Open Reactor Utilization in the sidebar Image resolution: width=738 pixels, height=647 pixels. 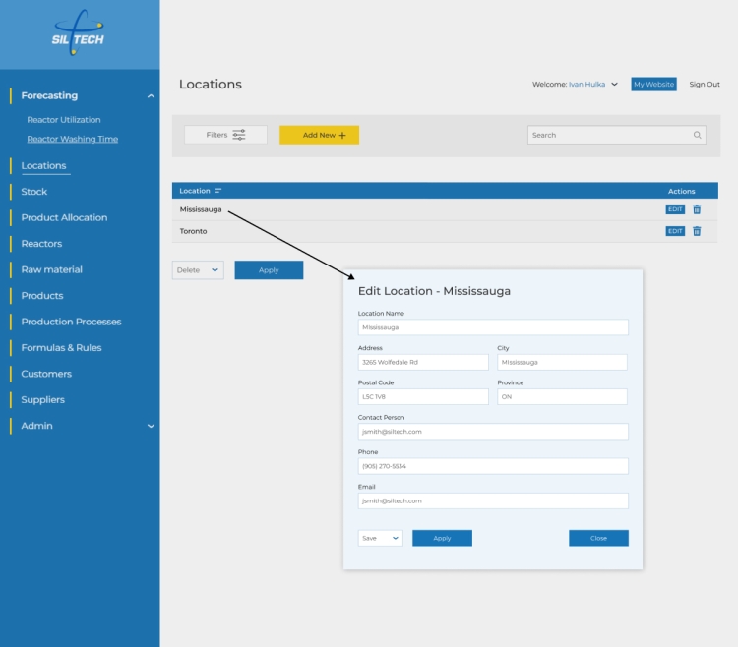pos(64,120)
